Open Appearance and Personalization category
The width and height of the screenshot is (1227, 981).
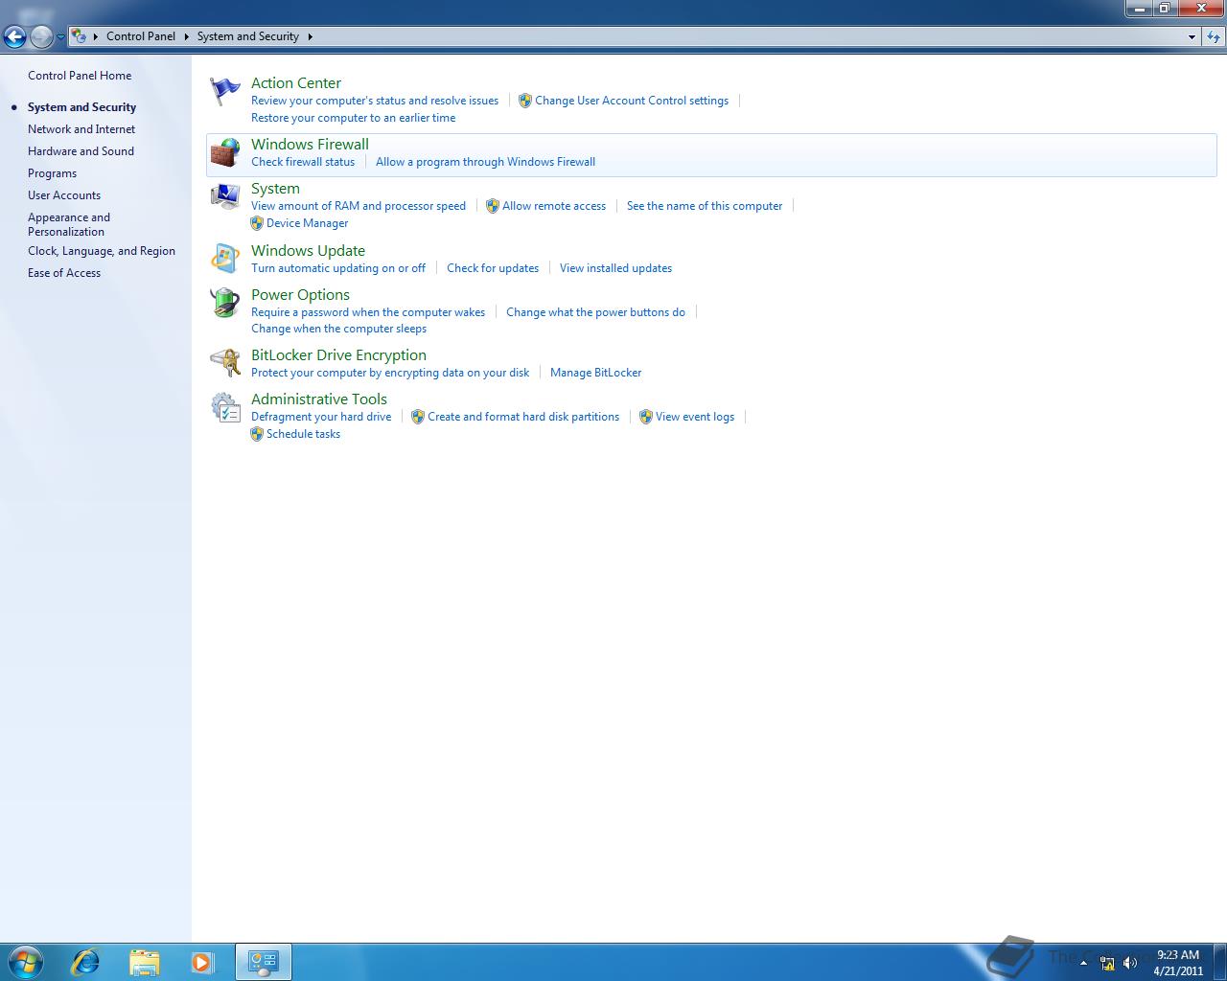click(69, 224)
